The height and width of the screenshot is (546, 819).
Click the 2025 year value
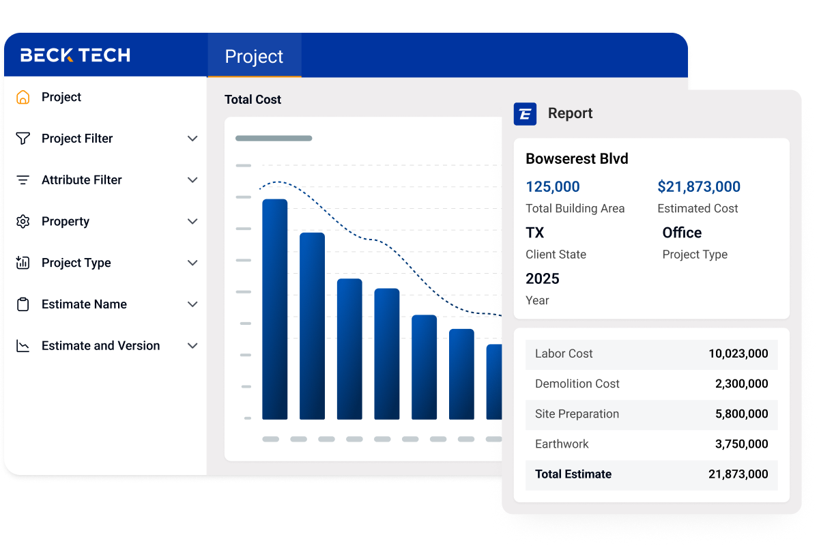[543, 278]
